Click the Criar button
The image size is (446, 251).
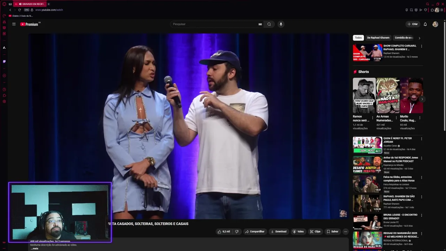(413, 24)
